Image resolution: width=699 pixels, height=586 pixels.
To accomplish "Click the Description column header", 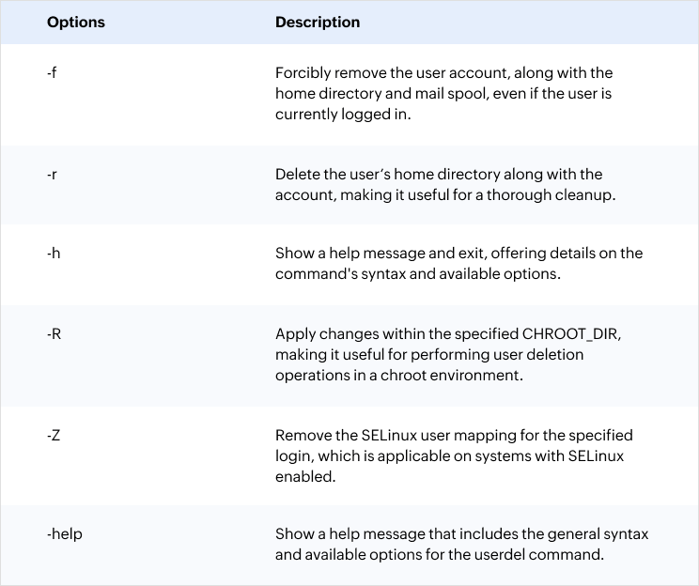I will point(318,22).
